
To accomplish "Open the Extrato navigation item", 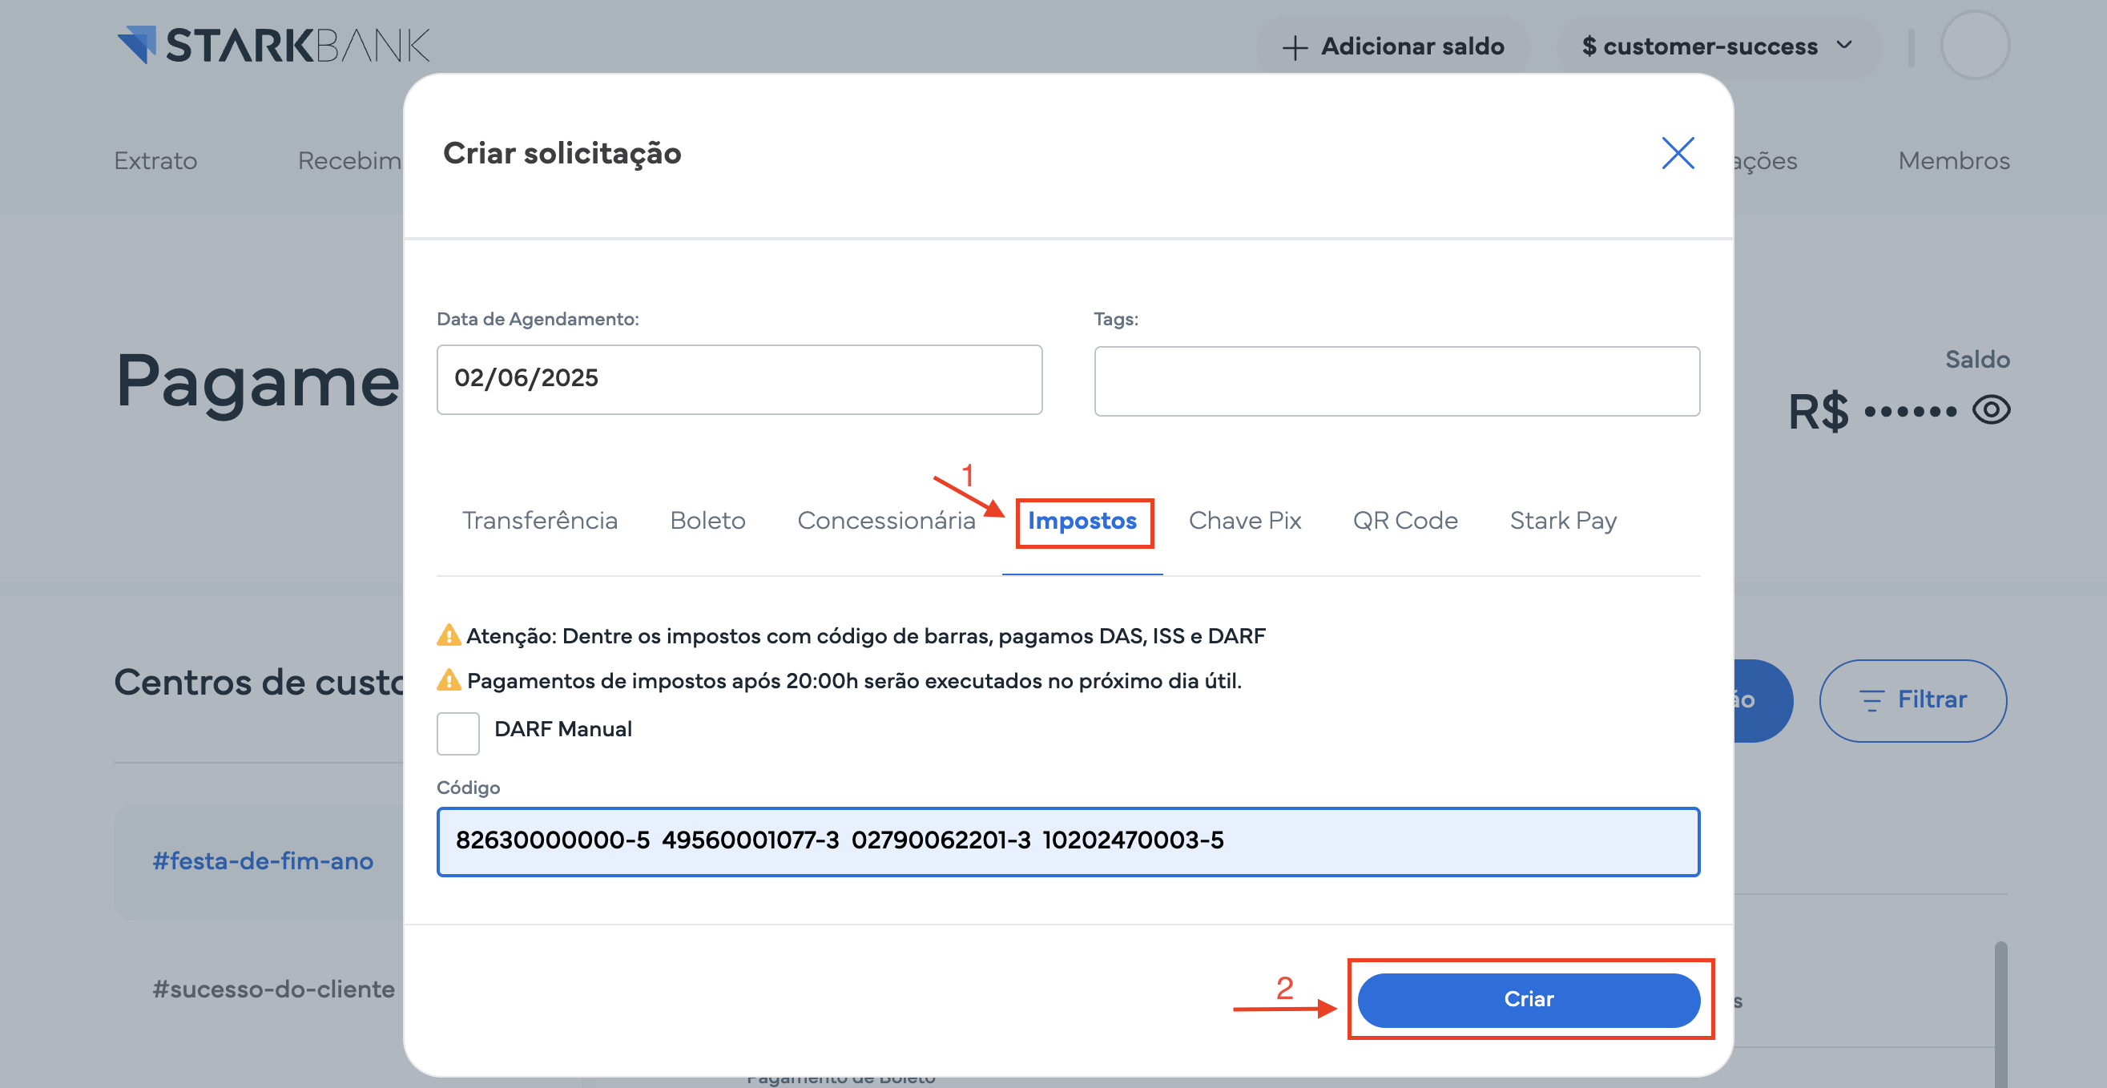I will pyautogui.click(x=155, y=160).
